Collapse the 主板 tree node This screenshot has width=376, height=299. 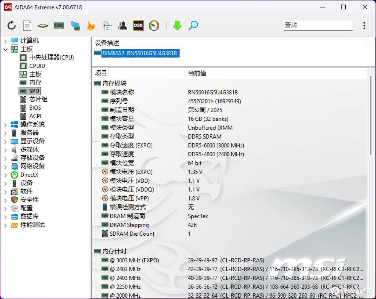coord(6,49)
